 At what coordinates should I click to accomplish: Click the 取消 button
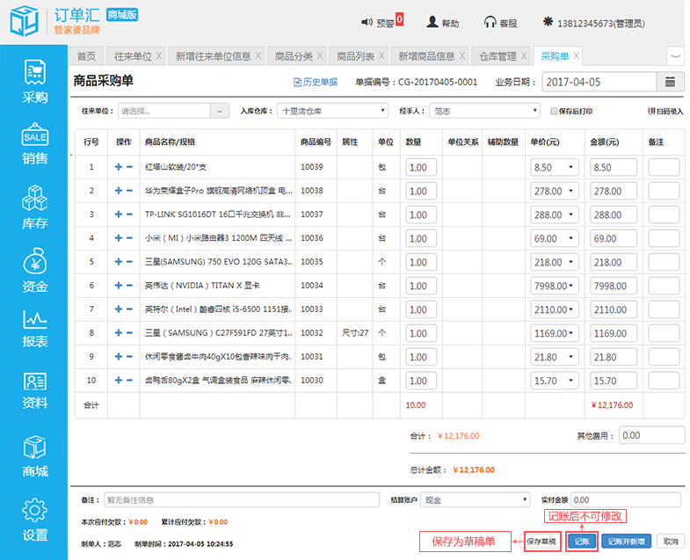point(671,541)
